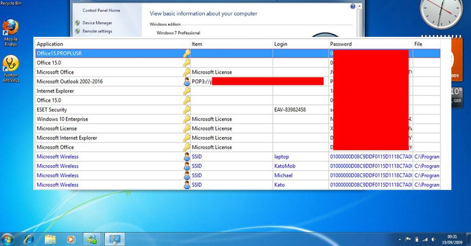
Task: Open Windows Explorer folder in taskbar
Action: click(50, 239)
